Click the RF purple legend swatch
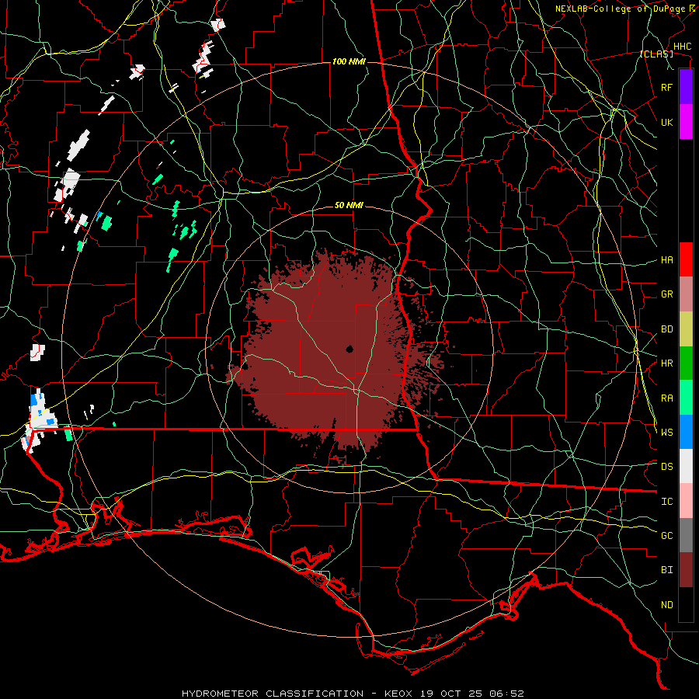699x699 pixels. 686,87
